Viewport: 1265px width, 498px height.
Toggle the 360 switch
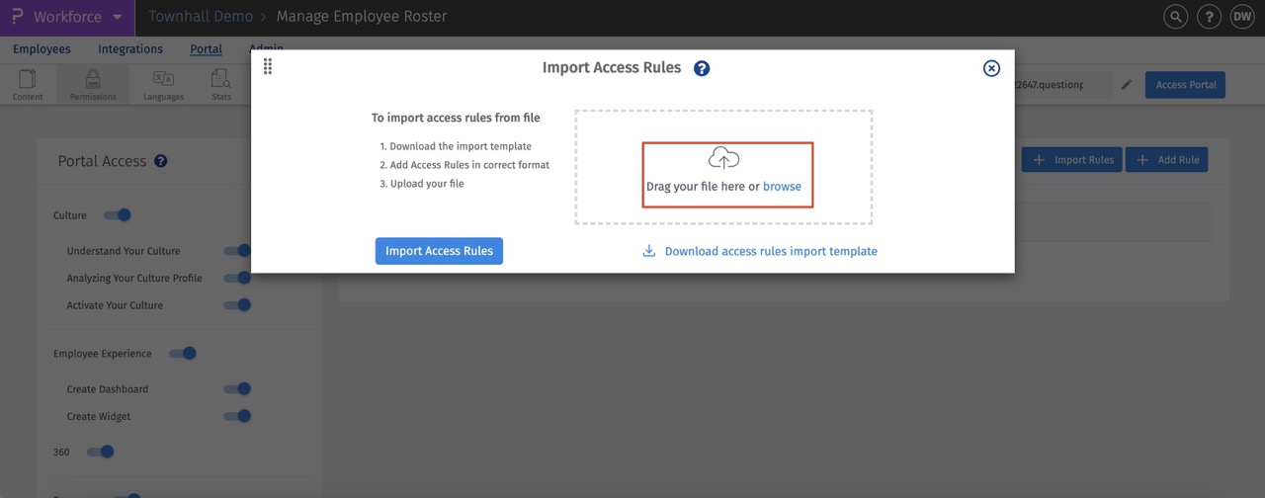(101, 452)
